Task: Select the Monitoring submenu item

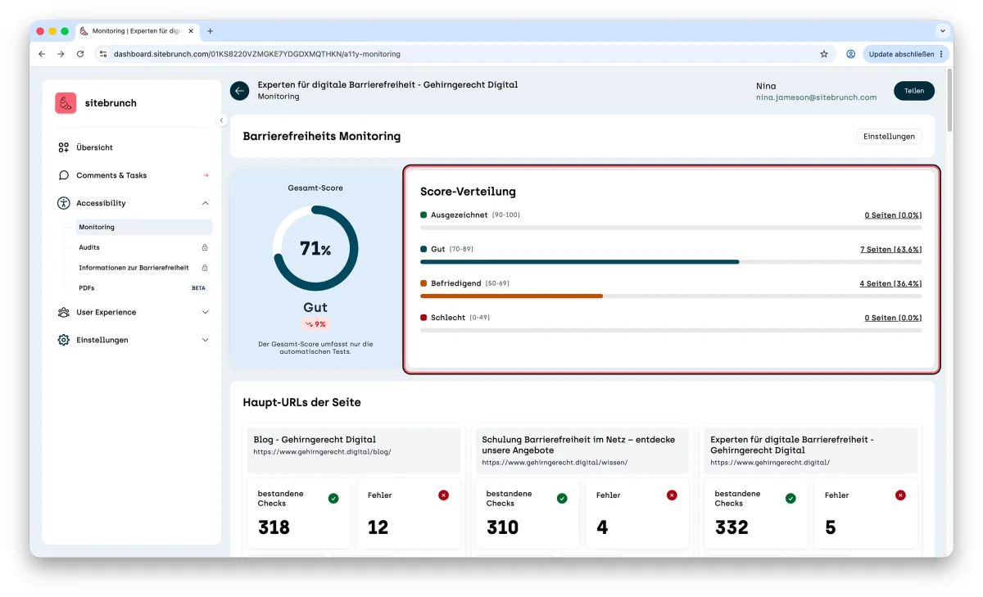Action: (144, 227)
